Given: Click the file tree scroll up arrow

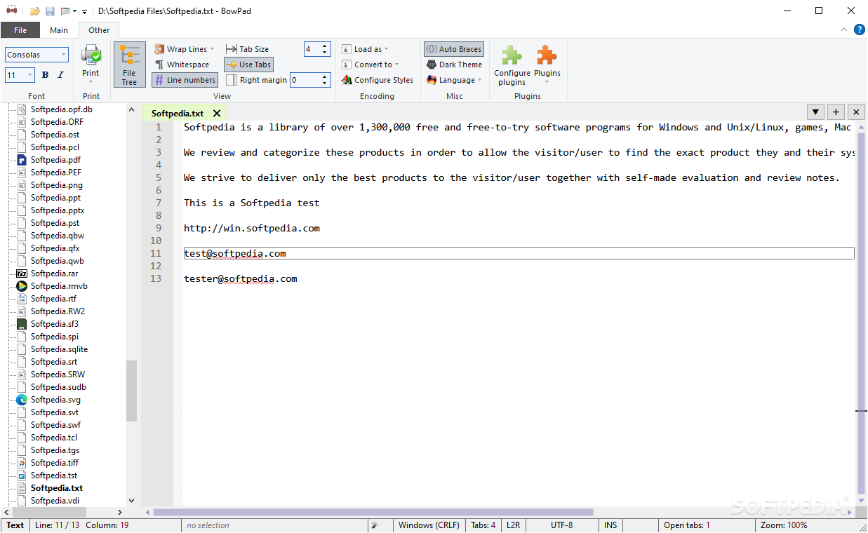Looking at the screenshot, I should click(x=131, y=109).
